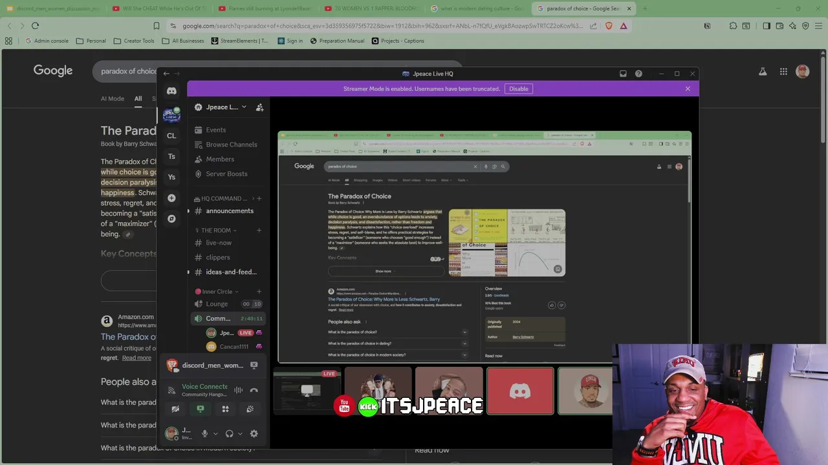
Task: Stop streaming discord_men_wom screen share
Action: (254, 366)
